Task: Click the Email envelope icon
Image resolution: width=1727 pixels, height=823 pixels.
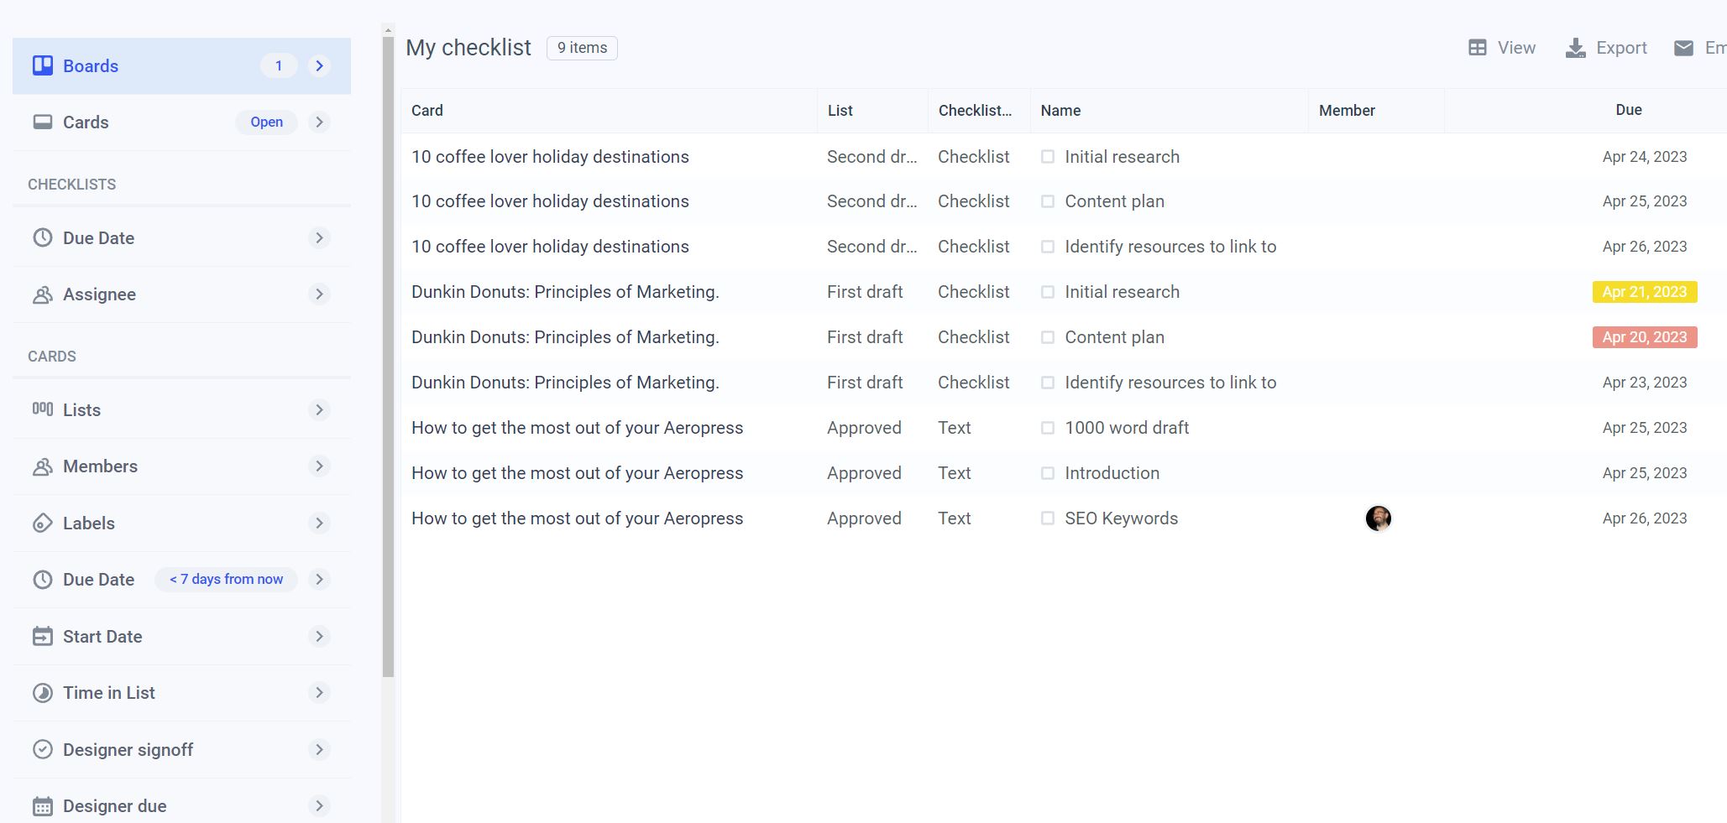Action: tap(1683, 48)
